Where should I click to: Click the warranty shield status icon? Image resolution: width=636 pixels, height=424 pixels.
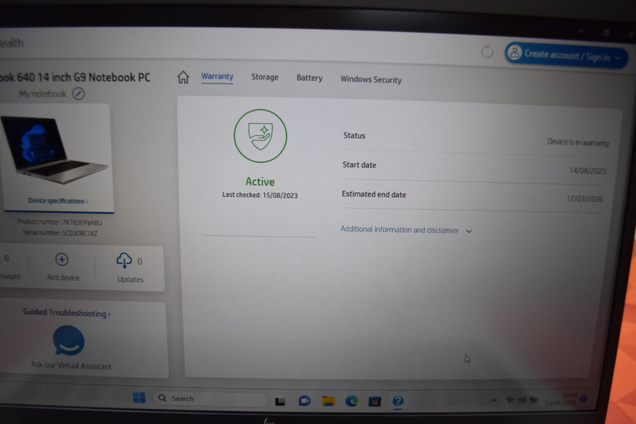coord(260,136)
